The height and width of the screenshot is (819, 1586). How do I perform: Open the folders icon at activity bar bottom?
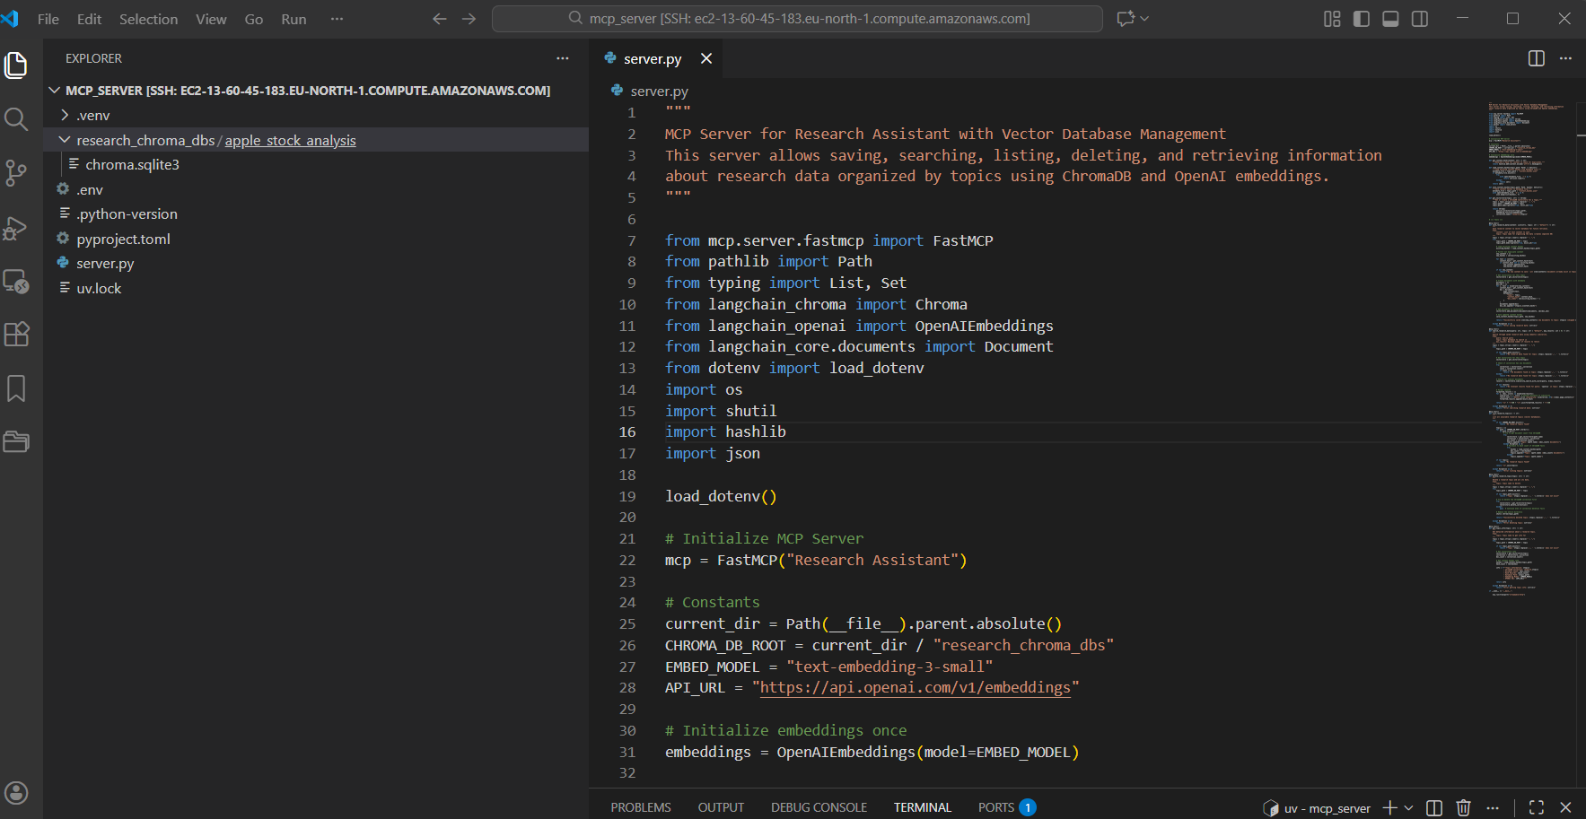point(16,441)
